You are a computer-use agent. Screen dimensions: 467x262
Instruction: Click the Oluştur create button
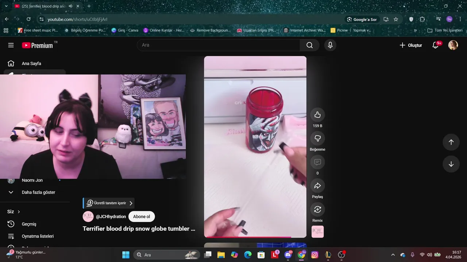coord(410,45)
